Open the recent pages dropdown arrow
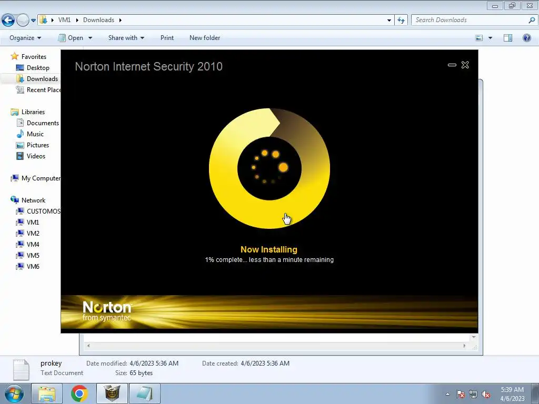 [33, 21]
